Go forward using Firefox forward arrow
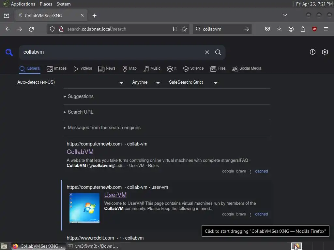This screenshot has height=250, width=334. pyautogui.click(x=20, y=29)
